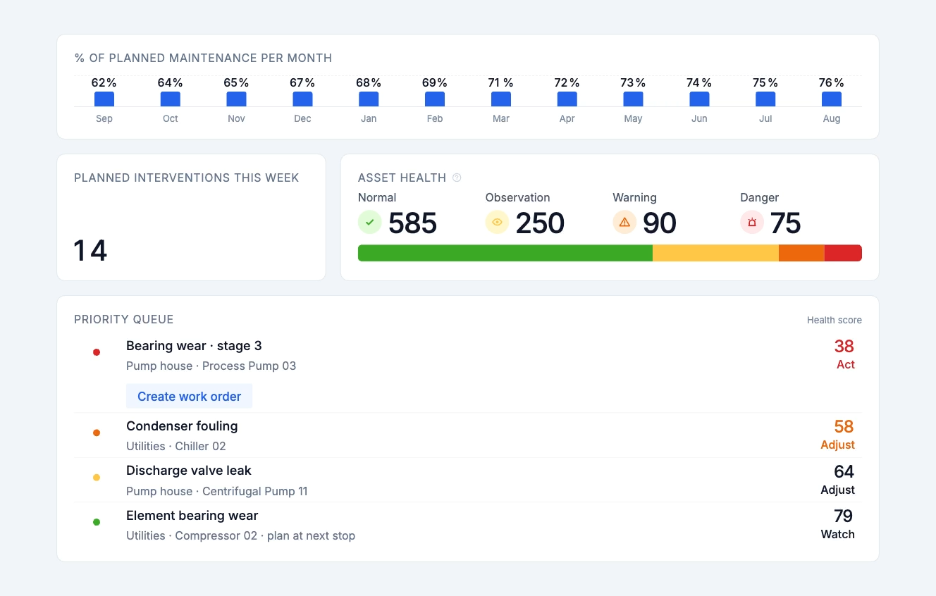
Task: Click the Dec bar in maintenance chart
Action: 302,99
